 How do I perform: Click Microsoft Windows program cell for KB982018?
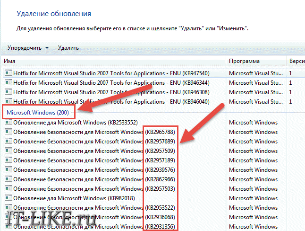pyautogui.click(x=253, y=198)
